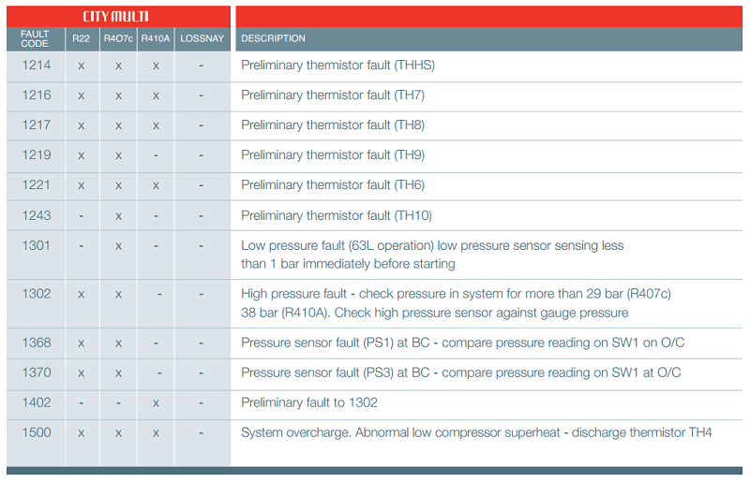Click fault code 1302
This screenshot has width=750, height=482.
37,294
